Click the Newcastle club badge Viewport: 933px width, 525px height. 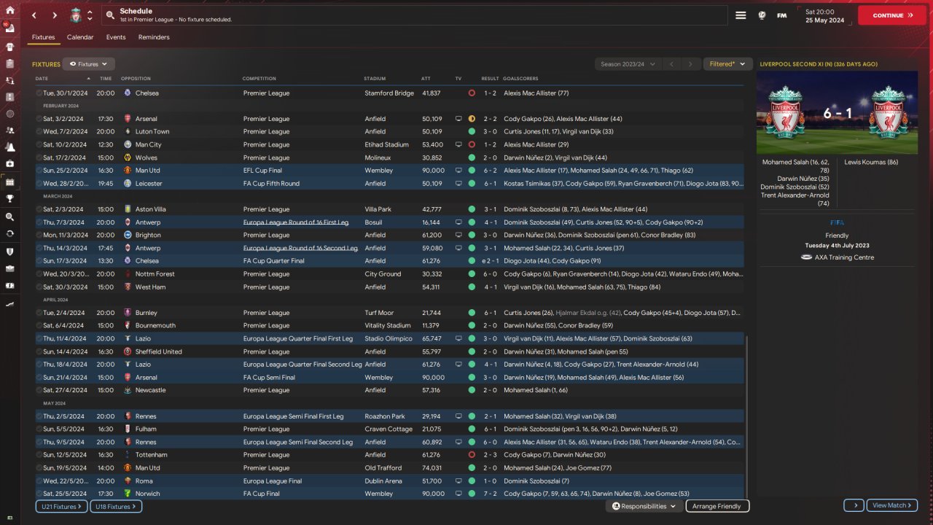128,390
